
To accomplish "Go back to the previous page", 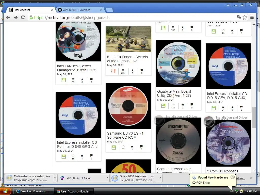I will point(8,18).
